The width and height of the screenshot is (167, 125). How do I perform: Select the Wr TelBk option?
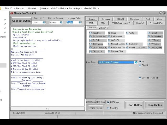[109, 40]
